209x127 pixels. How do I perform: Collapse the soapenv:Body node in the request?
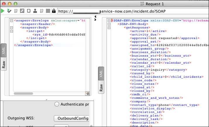(12, 28)
